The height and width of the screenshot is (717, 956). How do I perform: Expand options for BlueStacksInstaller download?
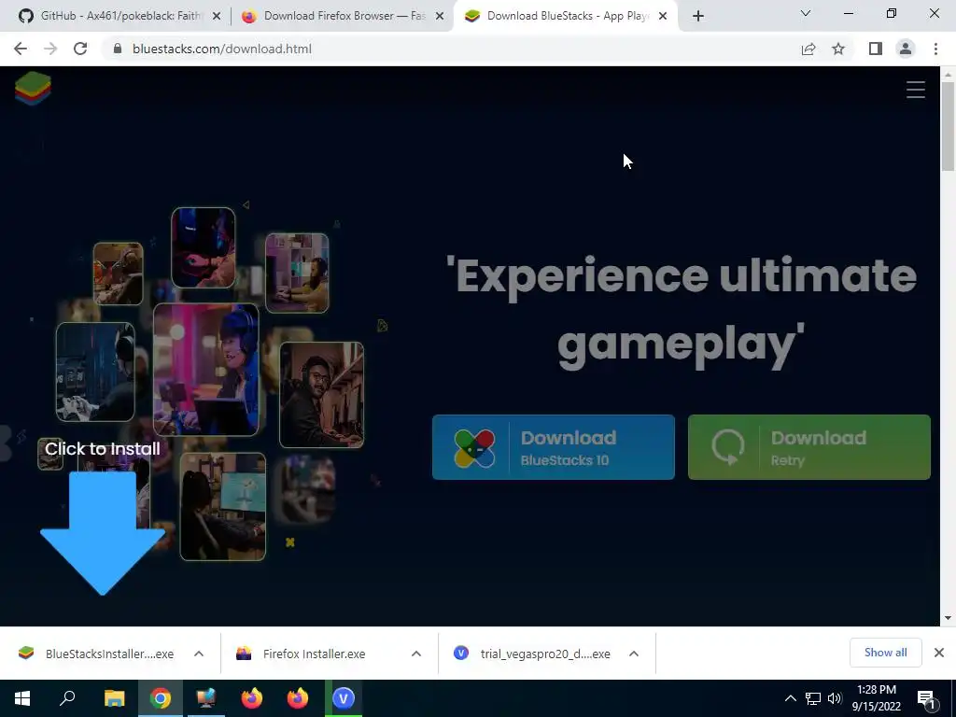pyautogui.click(x=199, y=654)
